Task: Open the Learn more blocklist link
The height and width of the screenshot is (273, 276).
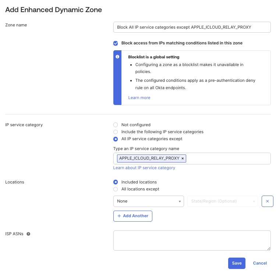Action: click(x=139, y=98)
